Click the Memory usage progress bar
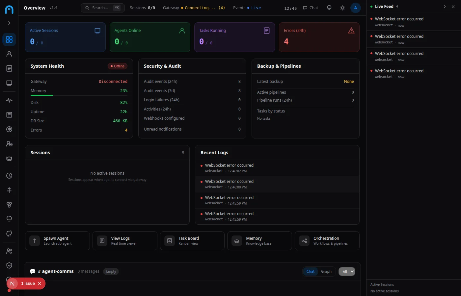This screenshot has width=461, height=296. 79,95
